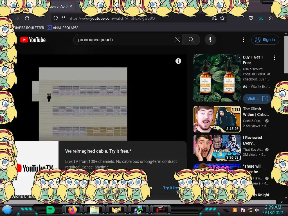Open That Boy Aq... channel name
The height and width of the screenshot is (216, 288).
pyautogui.click(x=253, y=150)
